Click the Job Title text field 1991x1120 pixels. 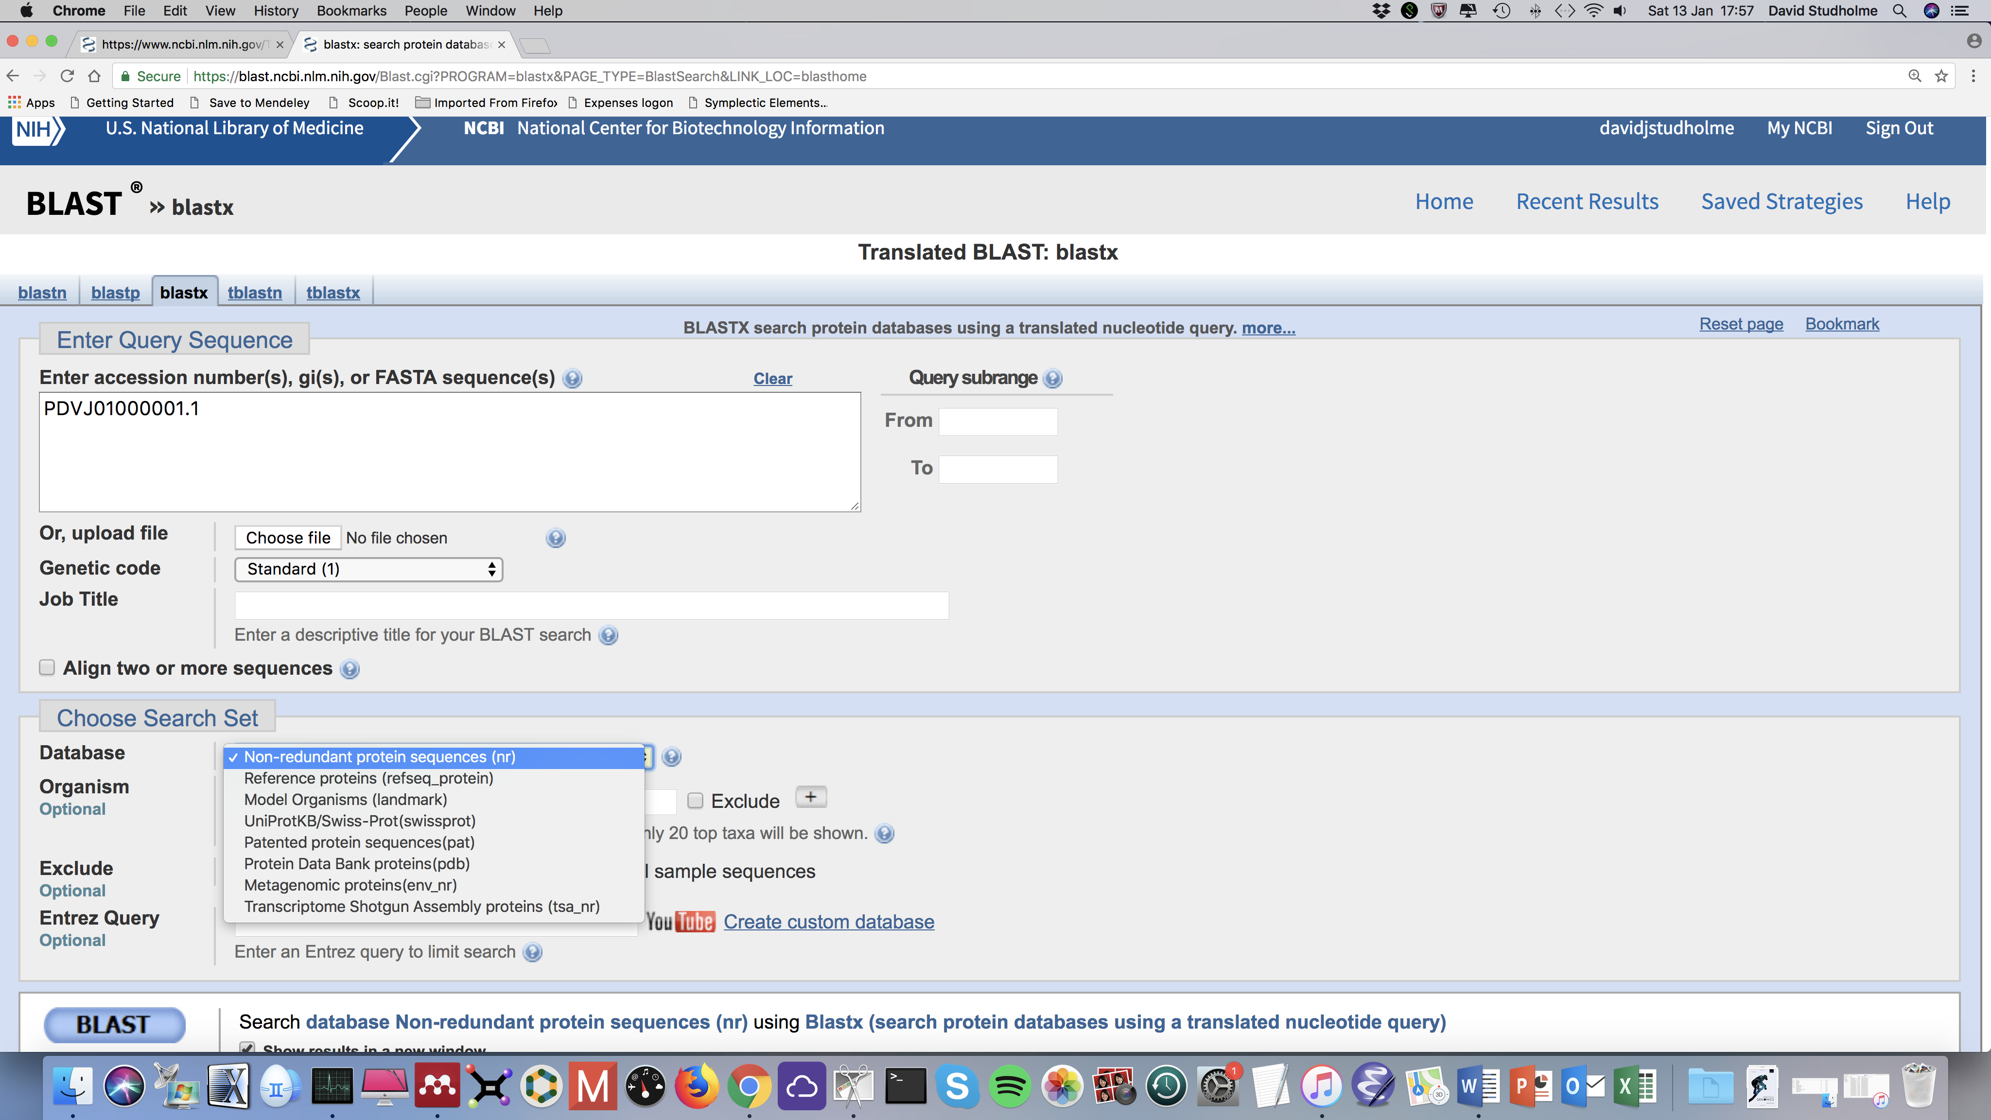(591, 605)
